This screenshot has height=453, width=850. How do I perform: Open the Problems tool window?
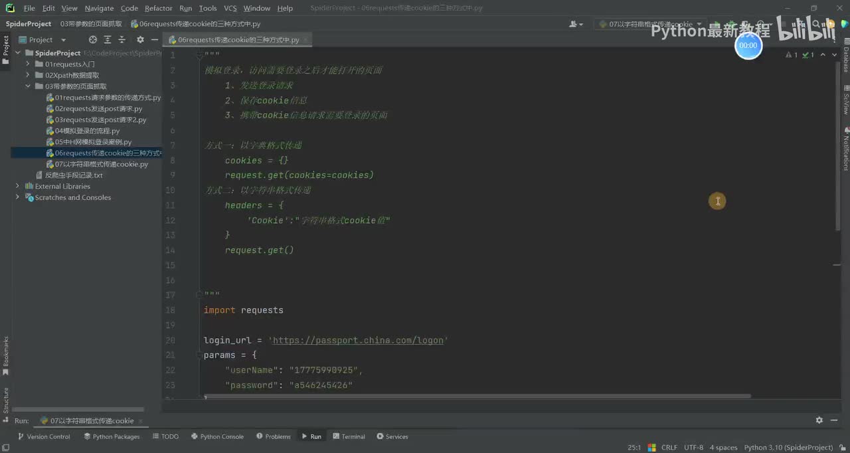273,436
